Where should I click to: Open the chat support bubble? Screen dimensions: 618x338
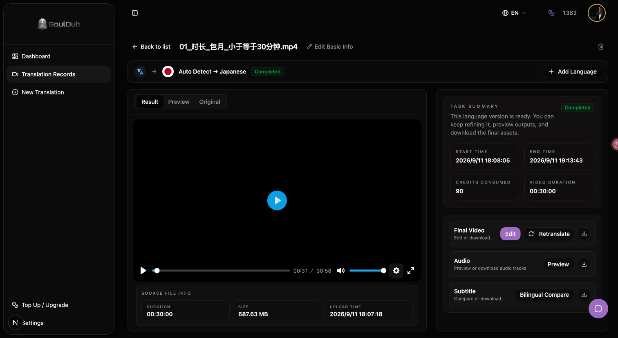point(598,309)
